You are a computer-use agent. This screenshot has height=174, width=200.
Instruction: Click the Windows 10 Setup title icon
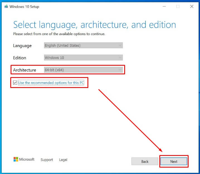pyautogui.click(x=6, y=6)
